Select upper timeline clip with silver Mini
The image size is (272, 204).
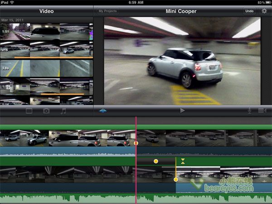[x=68, y=138]
